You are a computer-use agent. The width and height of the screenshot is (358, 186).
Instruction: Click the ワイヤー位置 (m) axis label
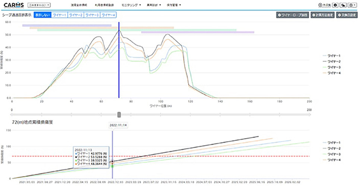pyautogui.click(x=160, y=106)
